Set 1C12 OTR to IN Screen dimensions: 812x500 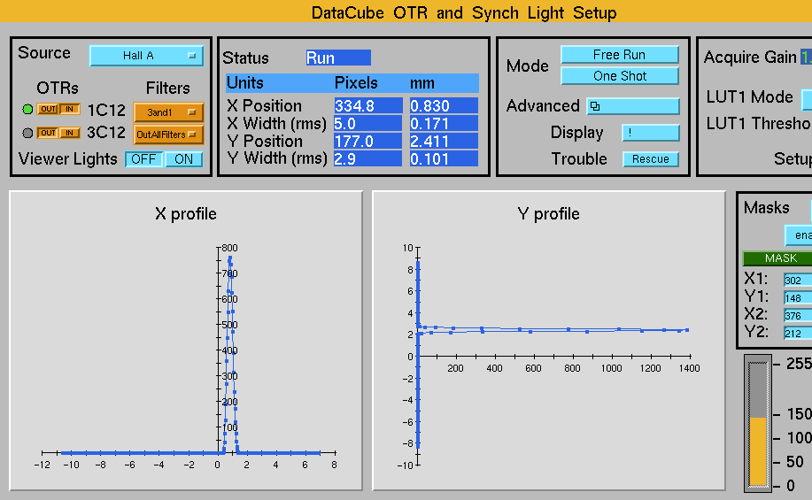click(x=69, y=110)
